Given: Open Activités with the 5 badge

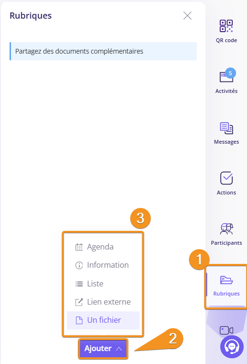Looking at the screenshot, I should 226,77.
